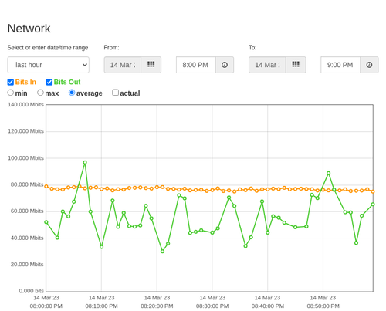This screenshot has width=386, height=311.
Task: Click the 'Bits Out' green label
Action: [67, 82]
